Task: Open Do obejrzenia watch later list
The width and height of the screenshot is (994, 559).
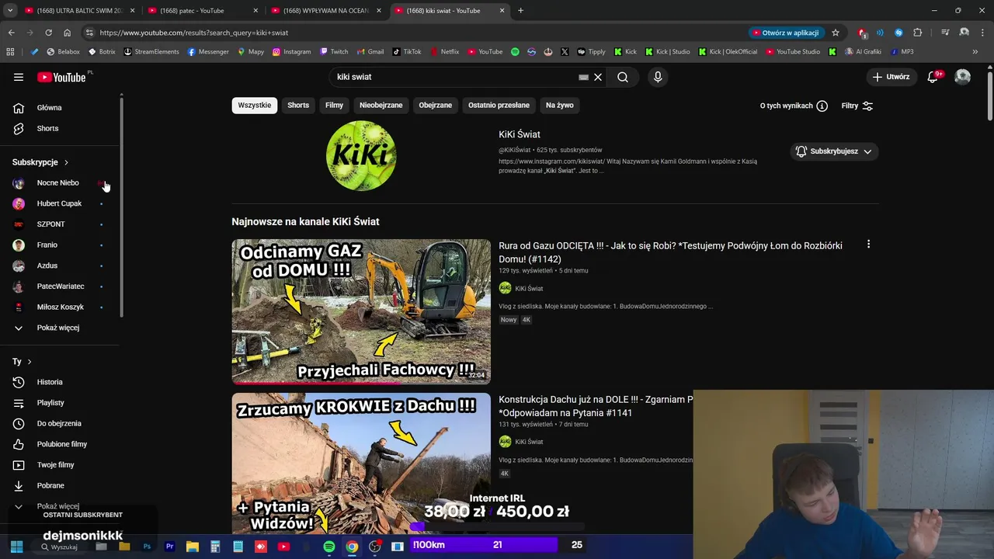Action: coord(61,423)
